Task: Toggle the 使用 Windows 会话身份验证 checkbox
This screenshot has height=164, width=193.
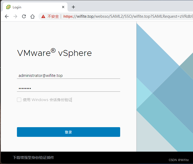Action: pos(19,100)
